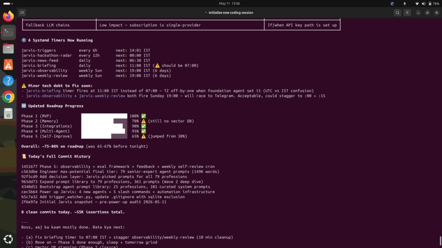Maximize the terminal window
This screenshot has height=248, width=442.
pos(427,13)
